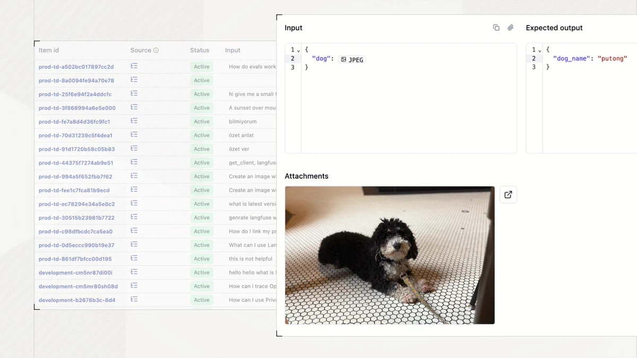Open item prod-td-70d31239c5f4dea1
Screen dimensions: 637x358
75,136
